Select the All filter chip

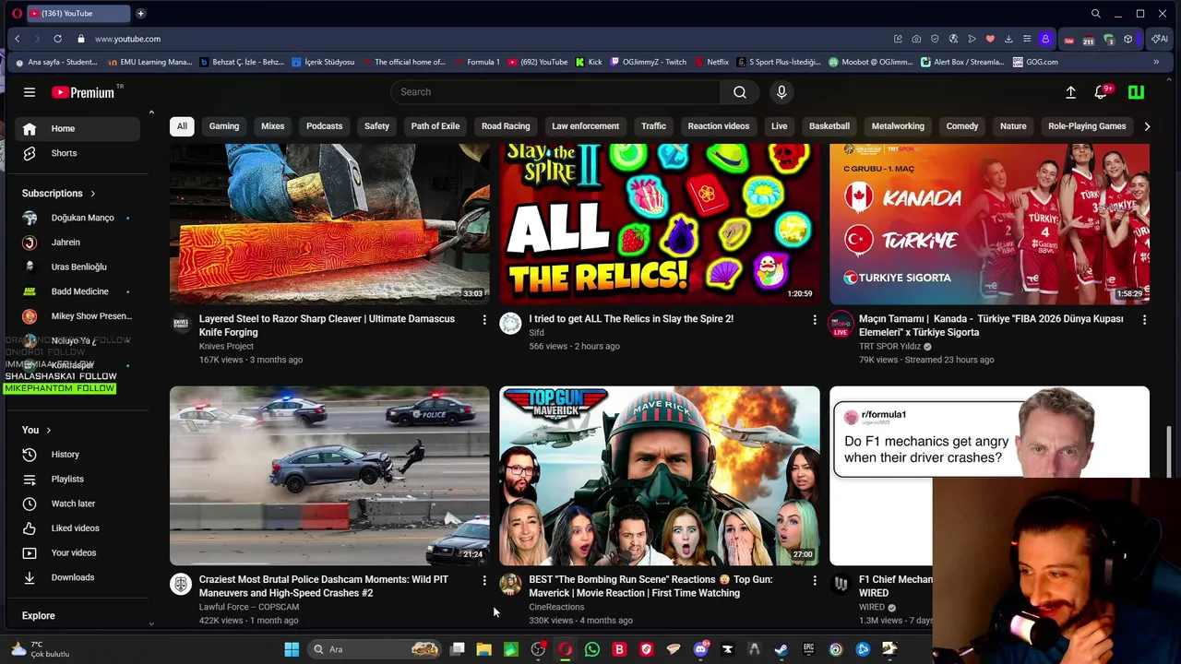point(182,126)
